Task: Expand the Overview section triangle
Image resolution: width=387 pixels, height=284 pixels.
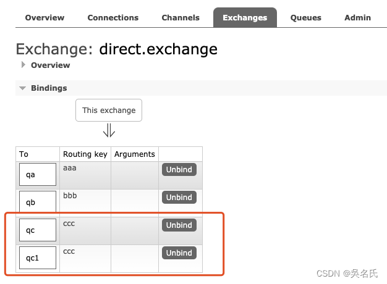Action: 23,65
